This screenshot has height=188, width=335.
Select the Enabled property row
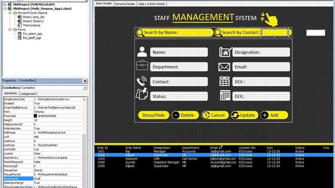[43, 103]
